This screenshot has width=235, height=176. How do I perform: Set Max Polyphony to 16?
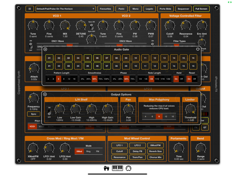pos(173,116)
